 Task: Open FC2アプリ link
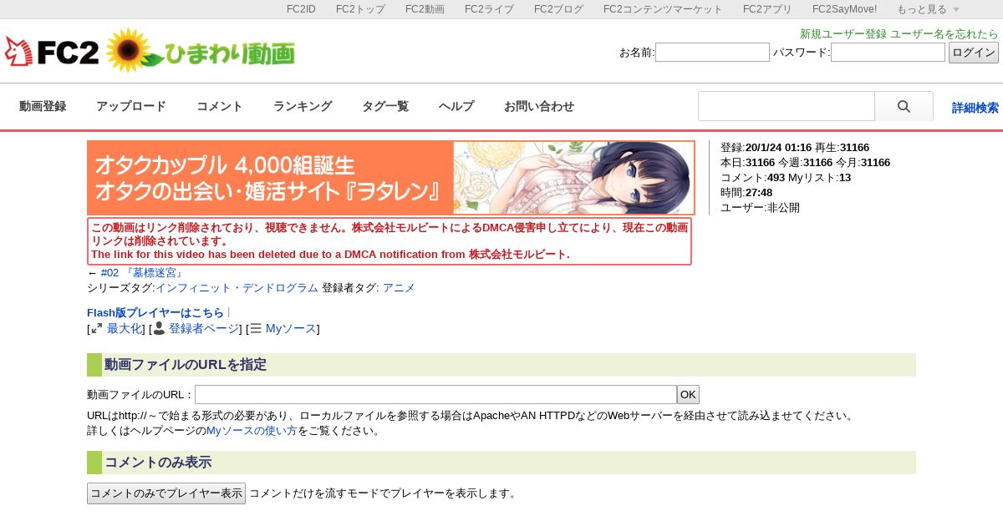(767, 9)
